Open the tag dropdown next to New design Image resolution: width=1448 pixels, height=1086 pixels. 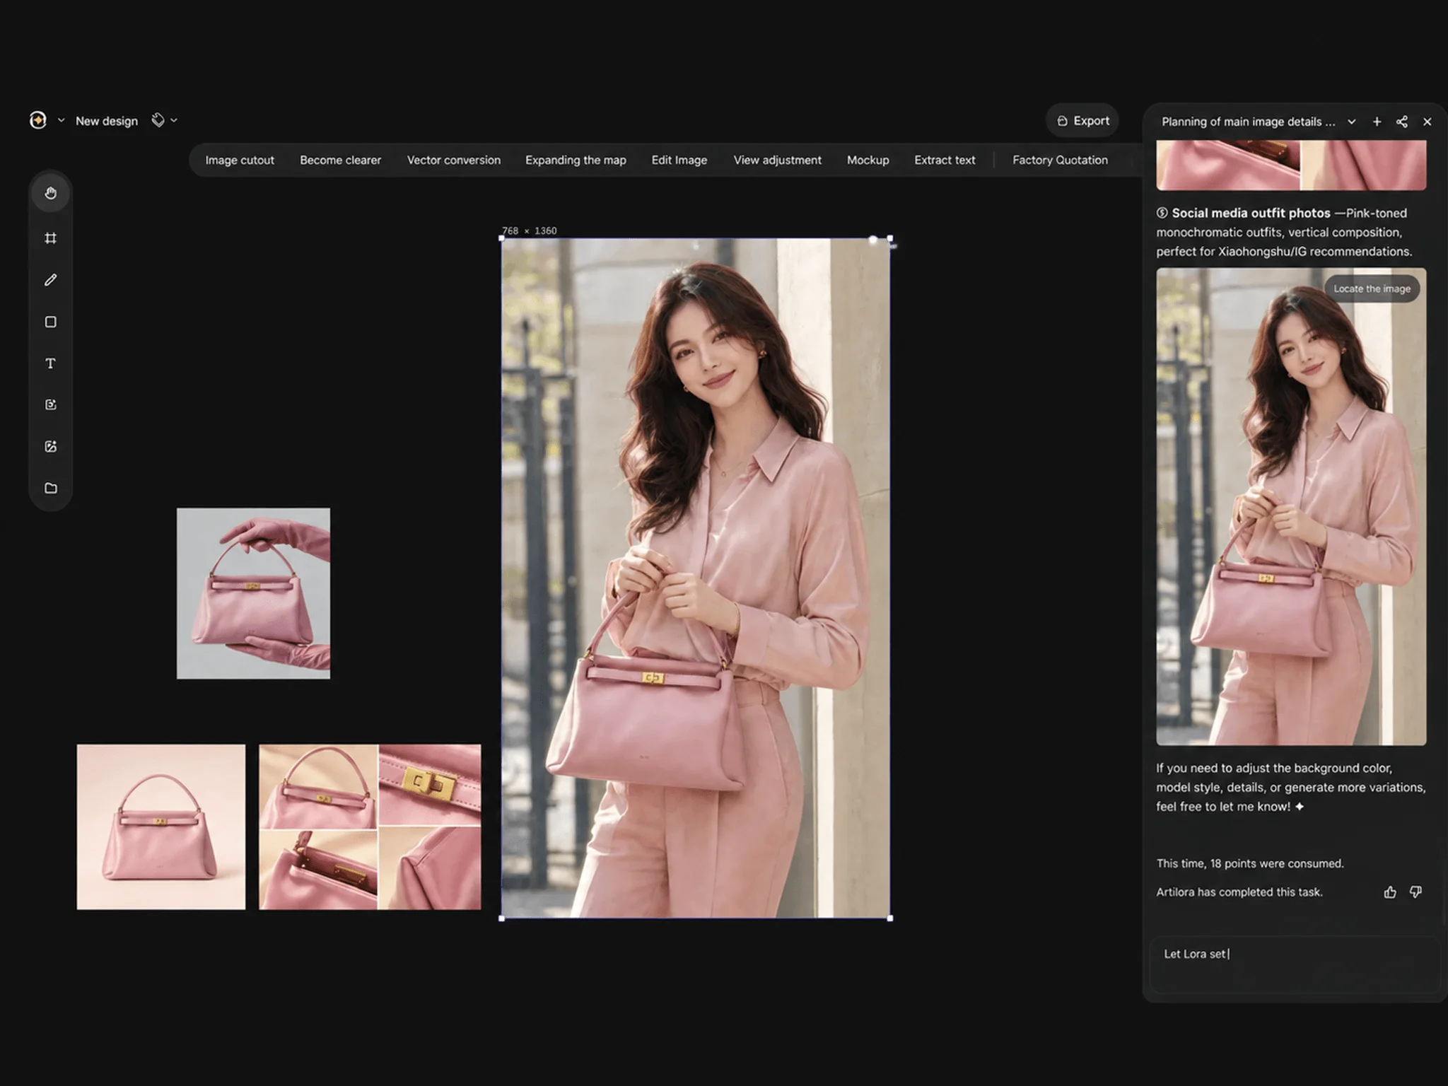164,120
